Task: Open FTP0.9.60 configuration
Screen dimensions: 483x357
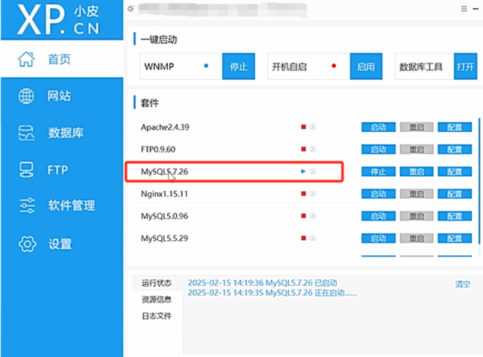Action: tap(455, 149)
